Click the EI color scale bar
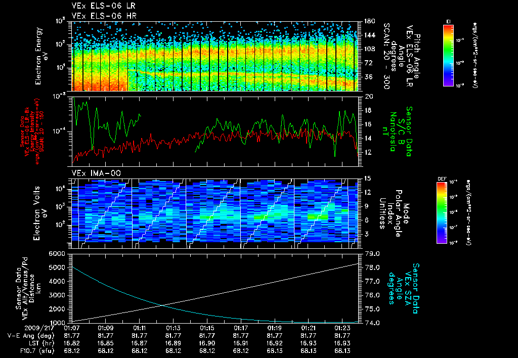Screen dimensions: 518x358 (x=448, y=55)
